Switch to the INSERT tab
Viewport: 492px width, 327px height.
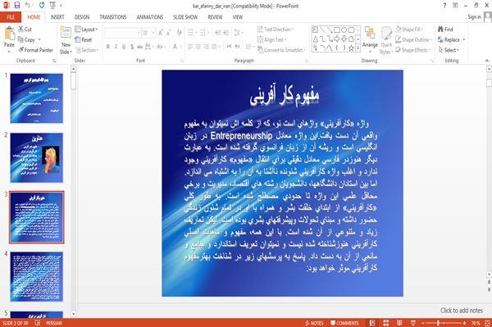point(57,17)
